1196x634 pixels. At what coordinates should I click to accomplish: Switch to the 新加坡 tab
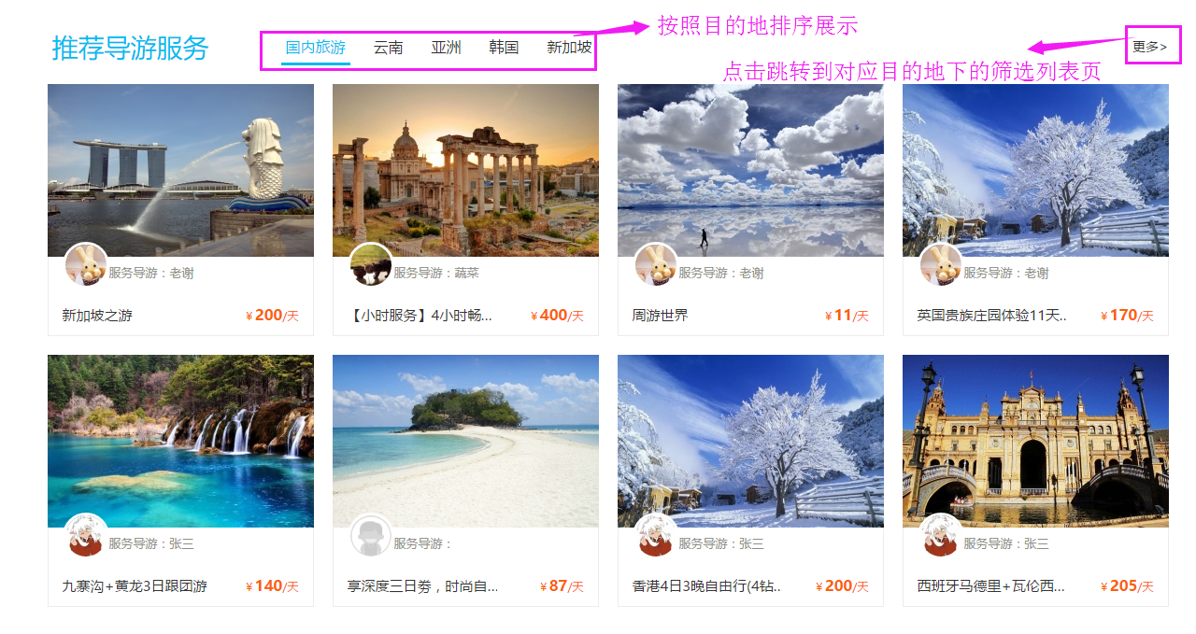(x=569, y=48)
